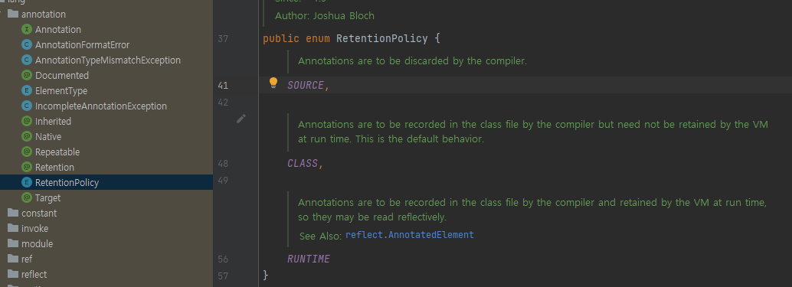792x287 pixels.
Task: Click the Target annotation icon
Action: point(27,197)
